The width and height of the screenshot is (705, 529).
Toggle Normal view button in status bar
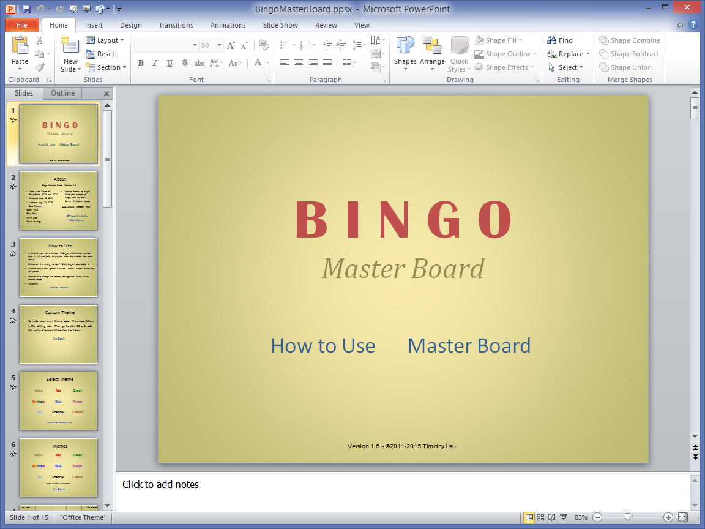pos(529,517)
